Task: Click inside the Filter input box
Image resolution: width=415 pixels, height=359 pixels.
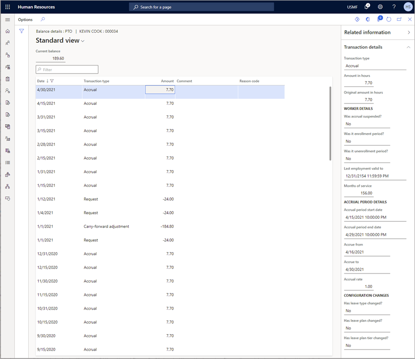Action: pyautogui.click(x=67, y=69)
